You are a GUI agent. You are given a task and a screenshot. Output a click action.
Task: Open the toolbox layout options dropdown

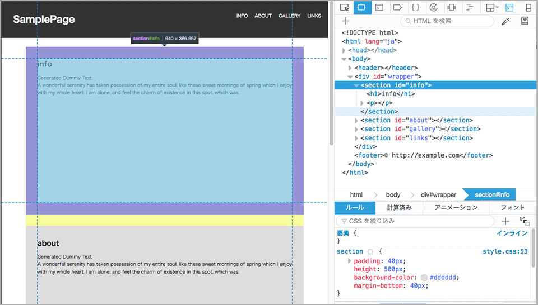492,7
